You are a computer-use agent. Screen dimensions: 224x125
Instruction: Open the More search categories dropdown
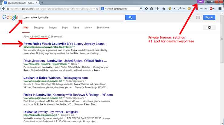(88, 28)
